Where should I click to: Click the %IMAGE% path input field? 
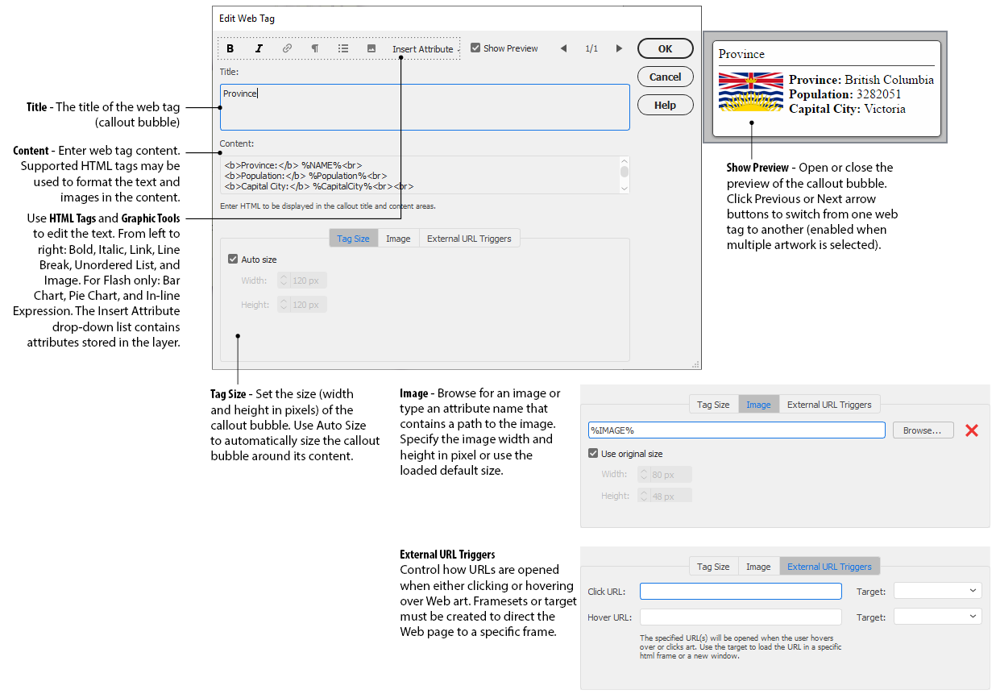[737, 430]
